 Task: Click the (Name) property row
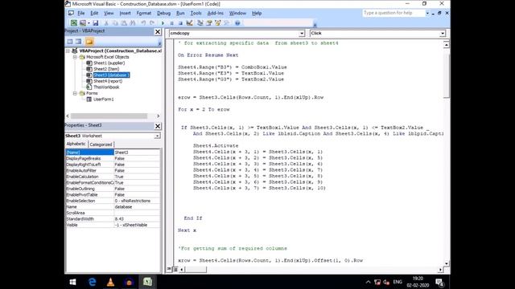tap(113, 153)
